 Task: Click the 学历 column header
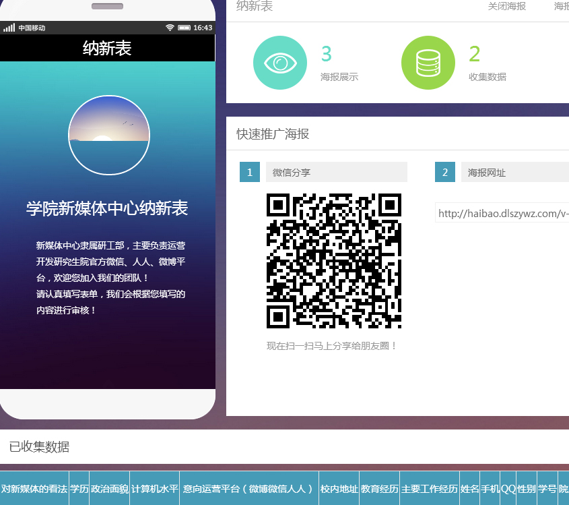coord(79,489)
